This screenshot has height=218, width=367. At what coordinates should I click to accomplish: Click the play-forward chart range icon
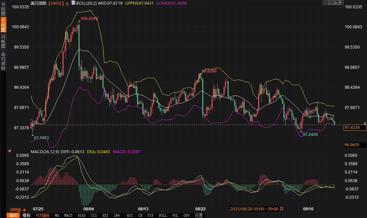click(x=336, y=3)
